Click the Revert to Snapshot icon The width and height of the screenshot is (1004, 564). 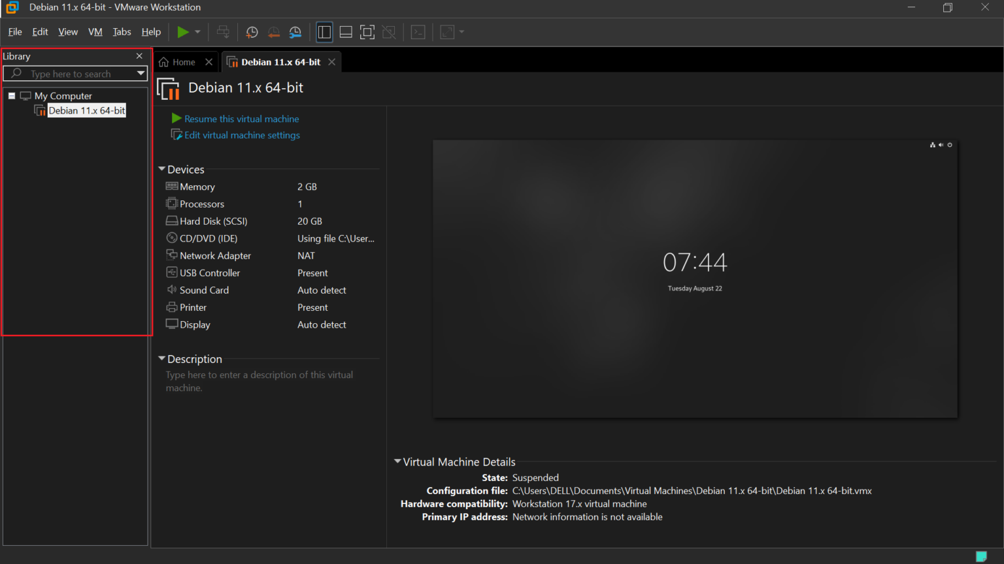point(274,32)
